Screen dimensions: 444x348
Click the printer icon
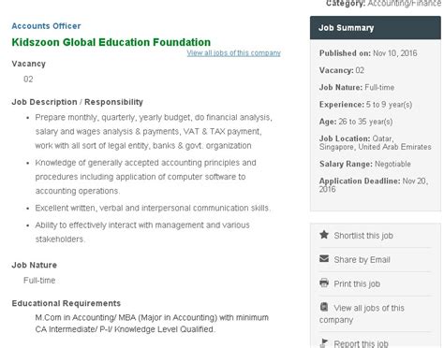coord(324,283)
